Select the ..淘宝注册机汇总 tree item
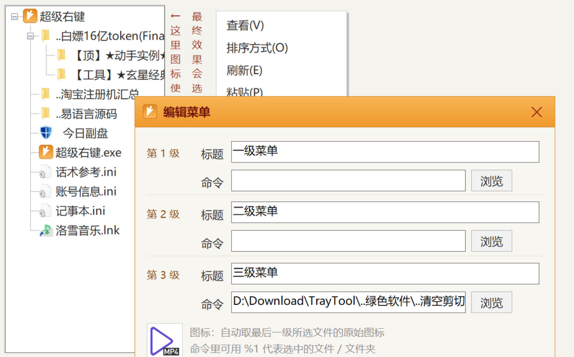 97,94
